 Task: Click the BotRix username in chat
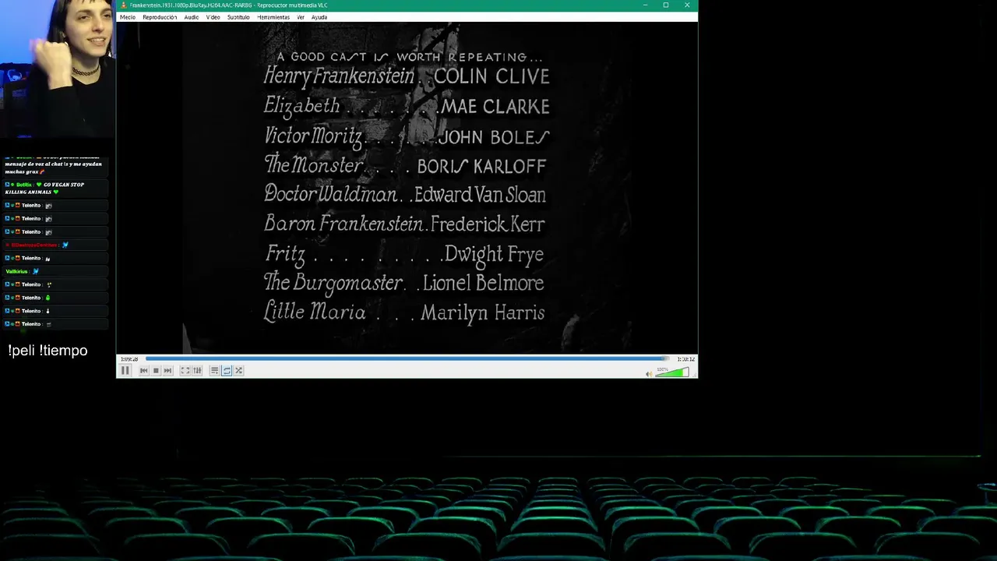(24, 185)
